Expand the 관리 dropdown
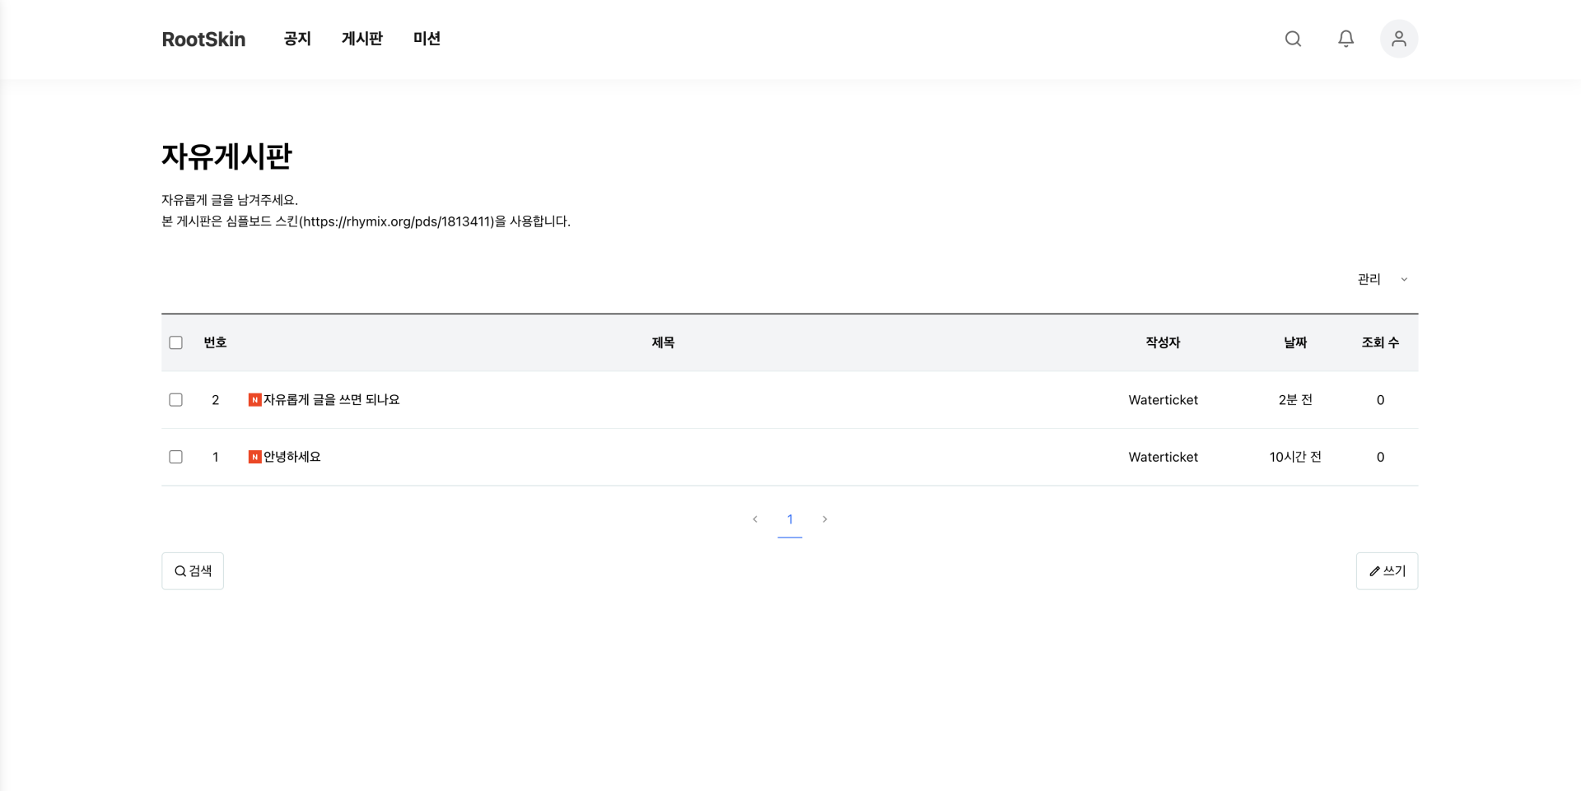This screenshot has width=1581, height=791. [x=1382, y=280]
